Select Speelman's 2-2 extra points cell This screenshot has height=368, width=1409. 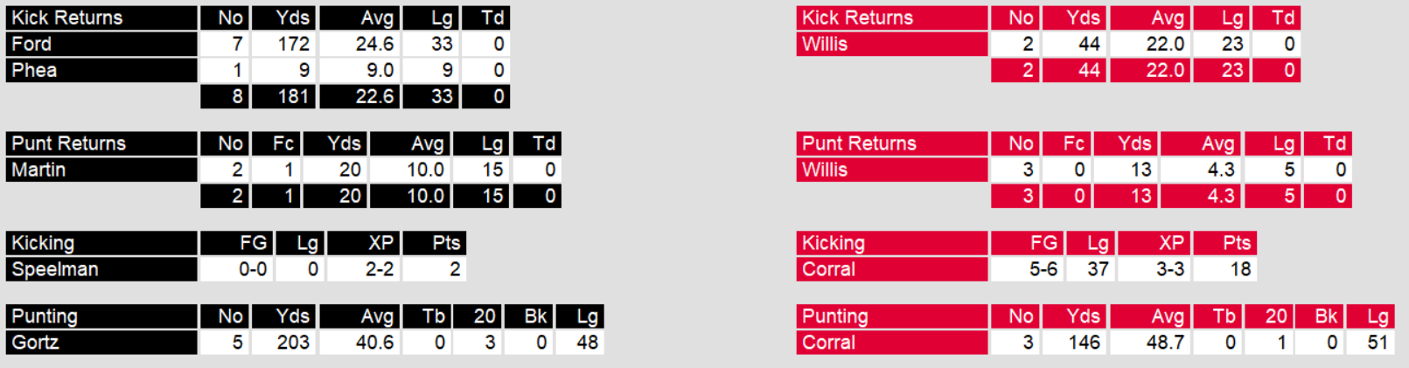coord(363,269)
